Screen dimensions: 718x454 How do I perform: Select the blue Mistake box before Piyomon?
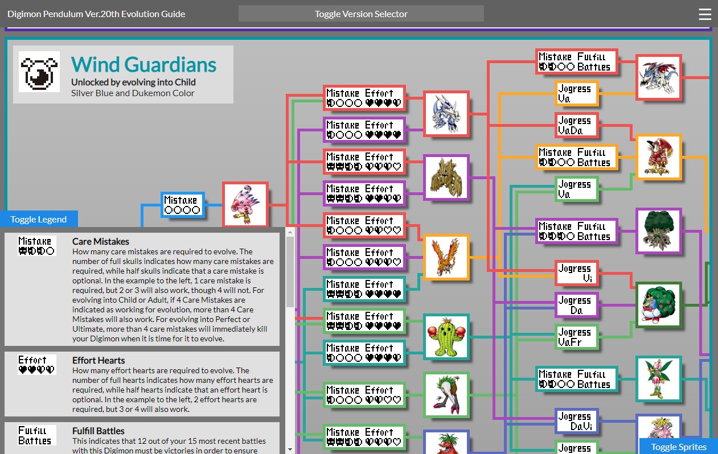182,205
